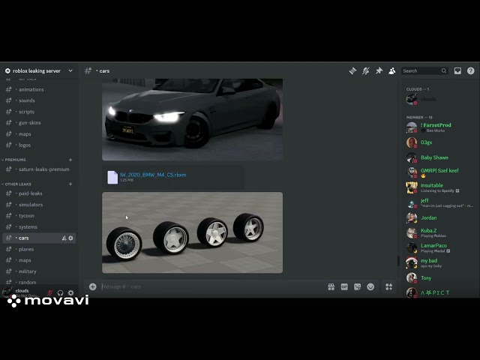480x360 pixels.
Task: Toggle the notification settings bell icon
Action: [365, 70]
